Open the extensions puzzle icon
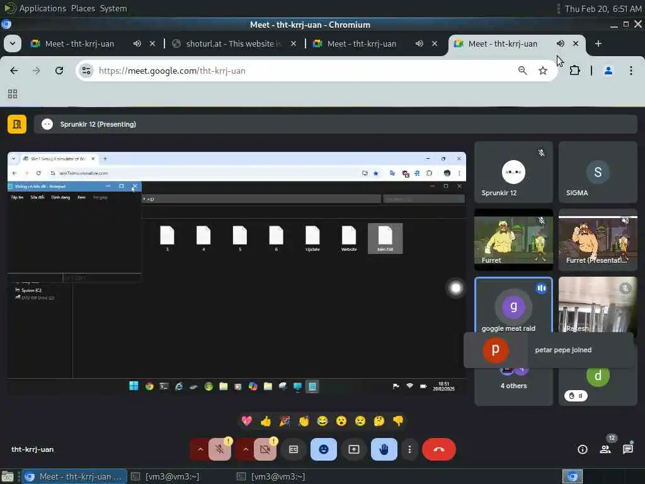 click(x=574, y=71)
